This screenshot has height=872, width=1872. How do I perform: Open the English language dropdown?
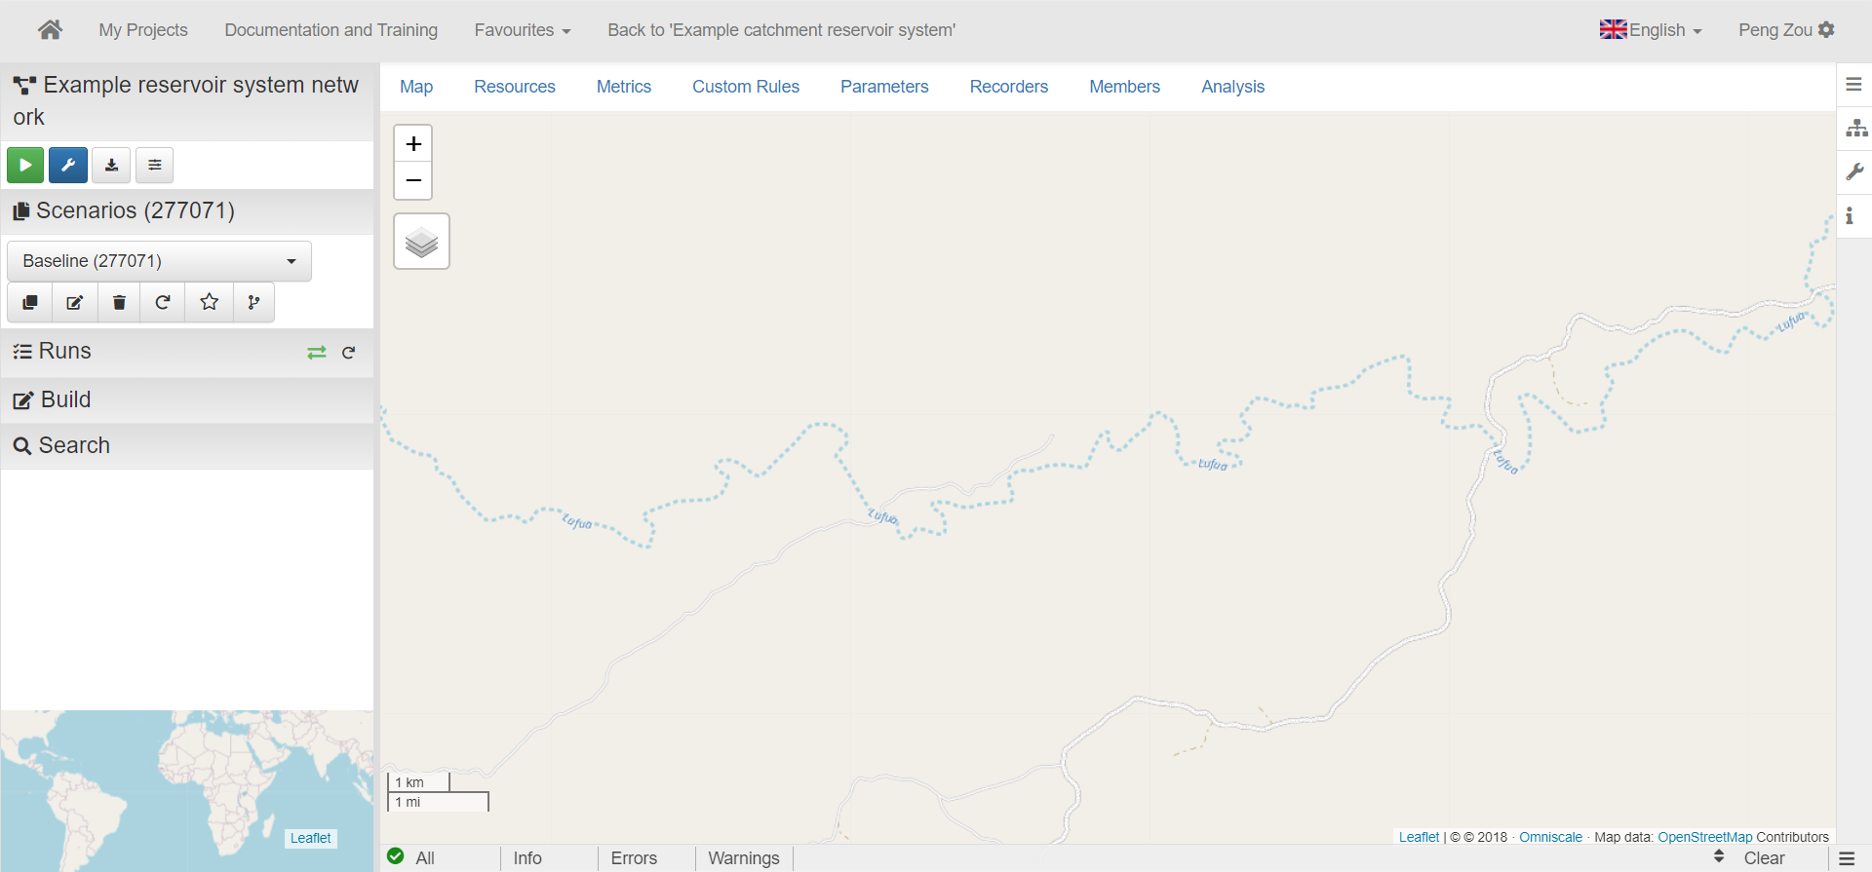point(1651,30)
